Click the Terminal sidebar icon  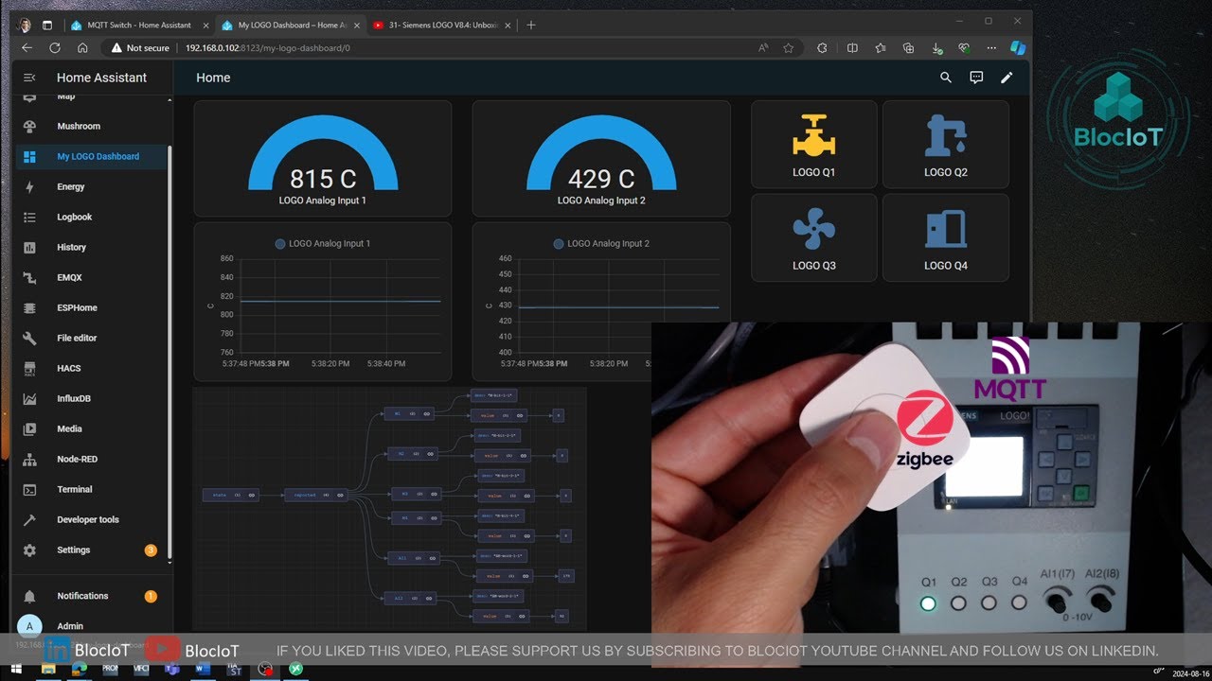(29, 489)
